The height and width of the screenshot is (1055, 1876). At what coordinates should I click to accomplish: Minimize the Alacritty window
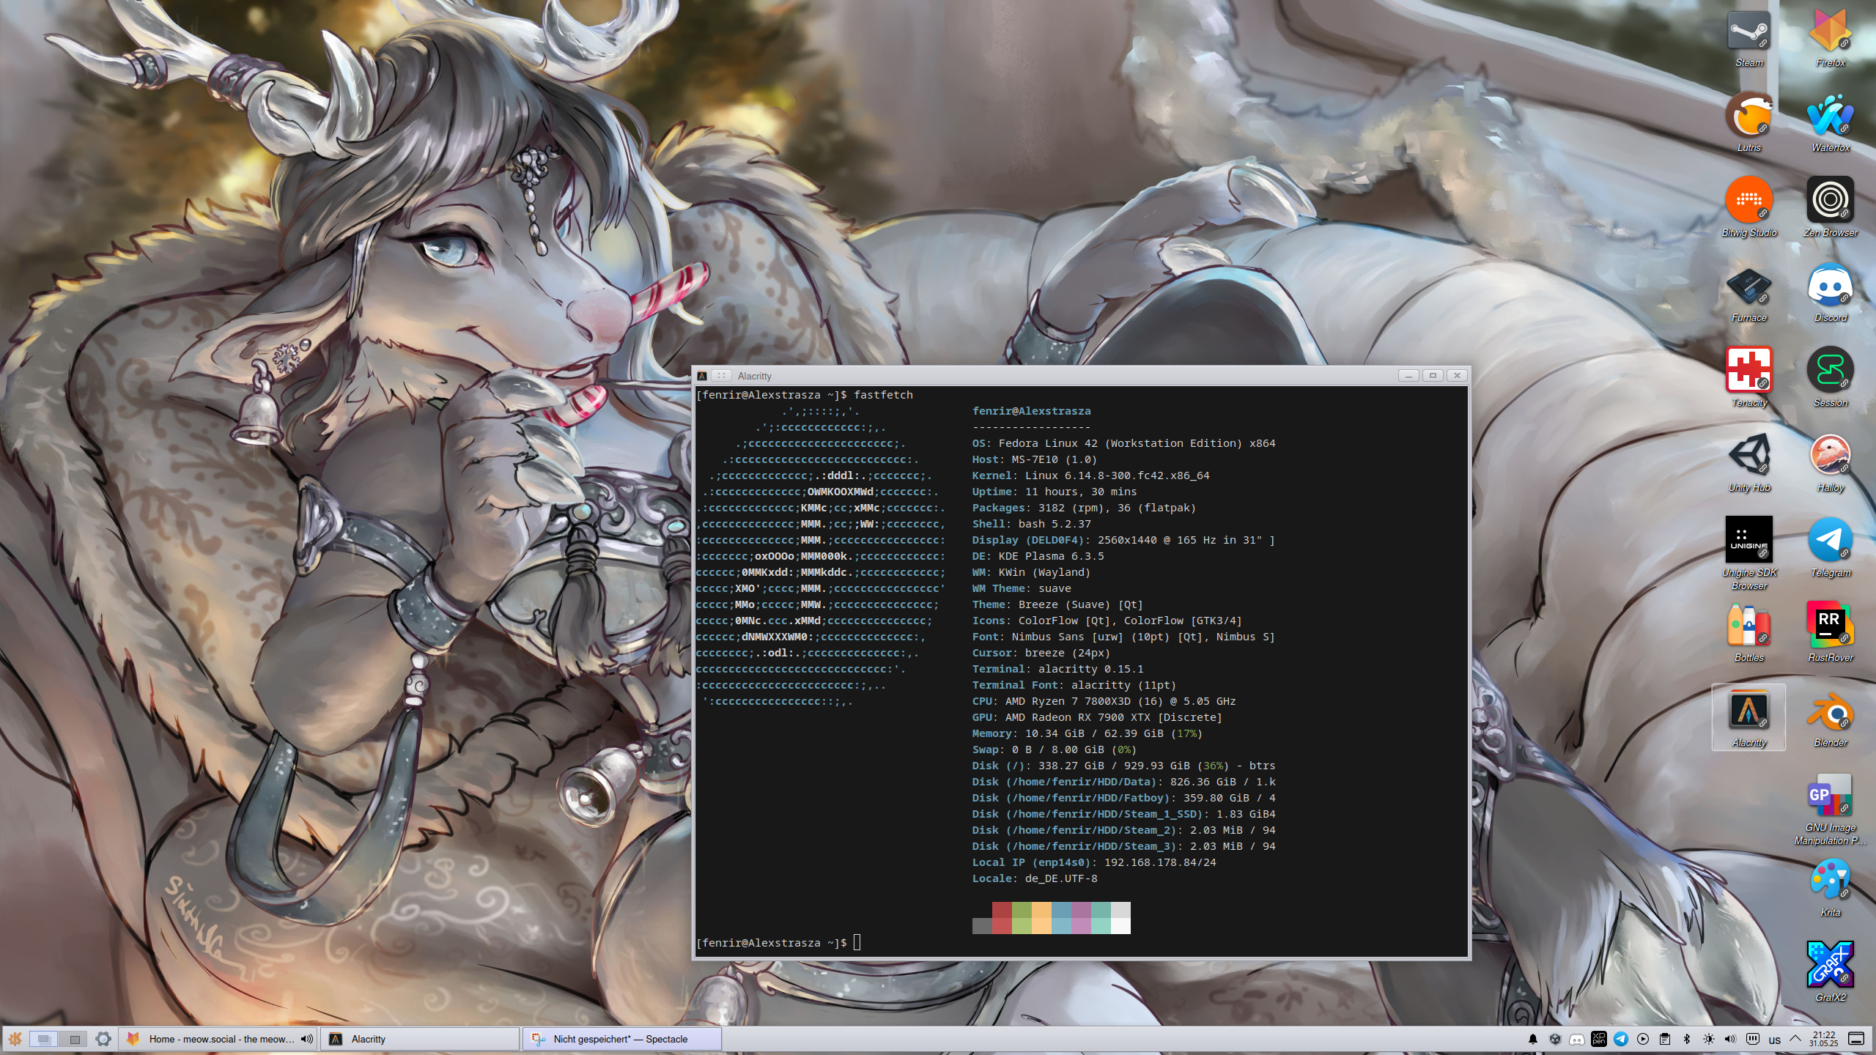click(1408, 376)
